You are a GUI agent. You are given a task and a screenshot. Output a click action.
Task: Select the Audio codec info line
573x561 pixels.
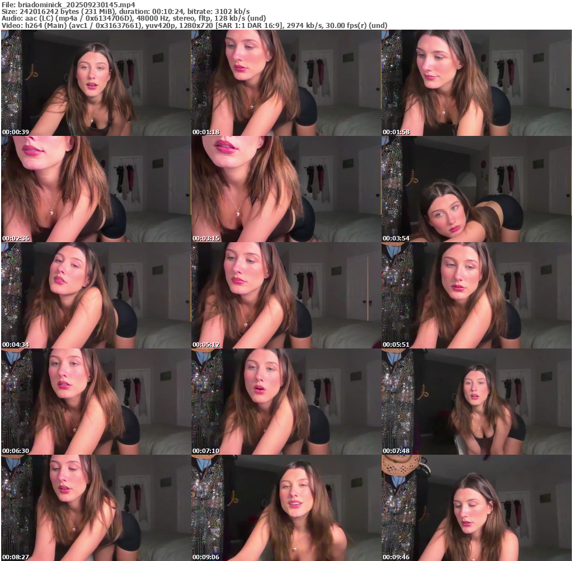tap(134, 18)
